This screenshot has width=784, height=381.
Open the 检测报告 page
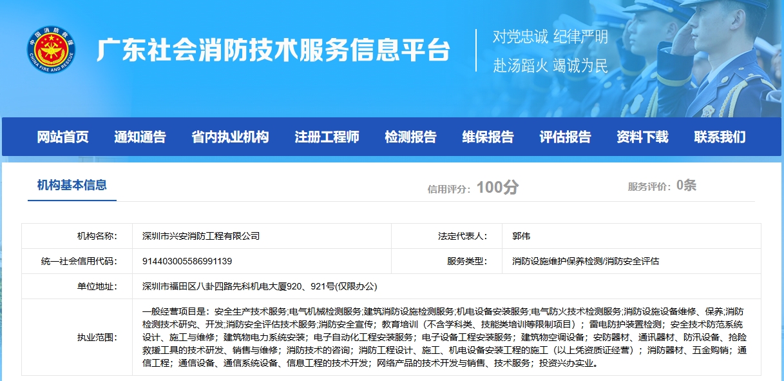tap(410, 137)
